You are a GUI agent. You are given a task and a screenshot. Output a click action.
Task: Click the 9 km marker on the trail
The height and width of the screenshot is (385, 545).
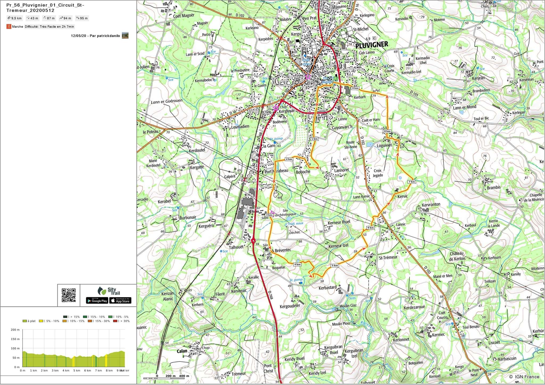point(355,88)
